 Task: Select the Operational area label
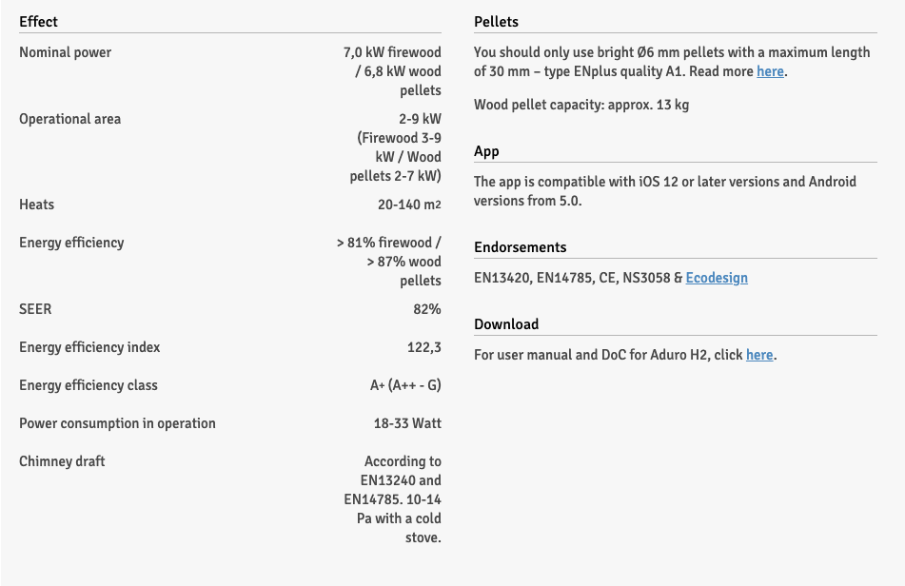pos(69,119)
